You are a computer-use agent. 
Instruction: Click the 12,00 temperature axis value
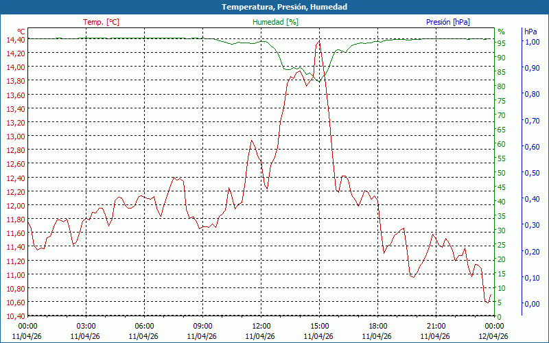click(x=15, y=206)
